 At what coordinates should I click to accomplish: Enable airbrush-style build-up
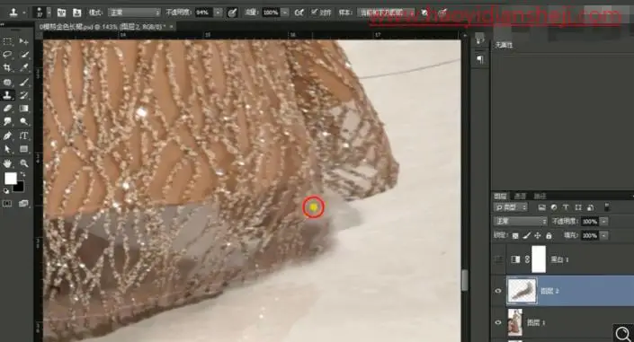299,13
